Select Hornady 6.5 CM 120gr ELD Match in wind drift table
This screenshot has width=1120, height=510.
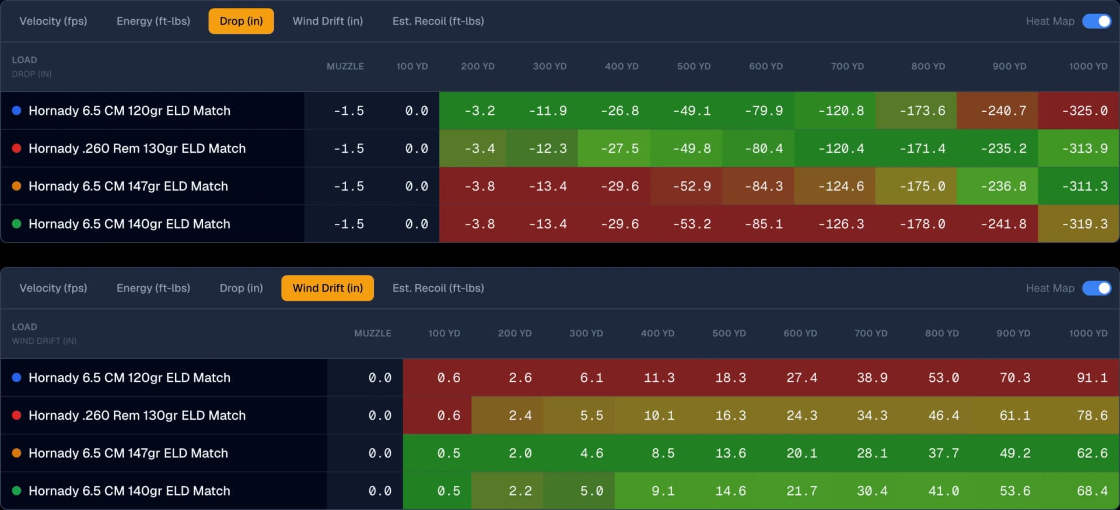(129, 378)
